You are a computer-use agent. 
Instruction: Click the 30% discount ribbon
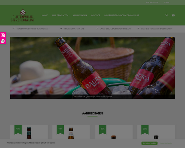[145, 129]
